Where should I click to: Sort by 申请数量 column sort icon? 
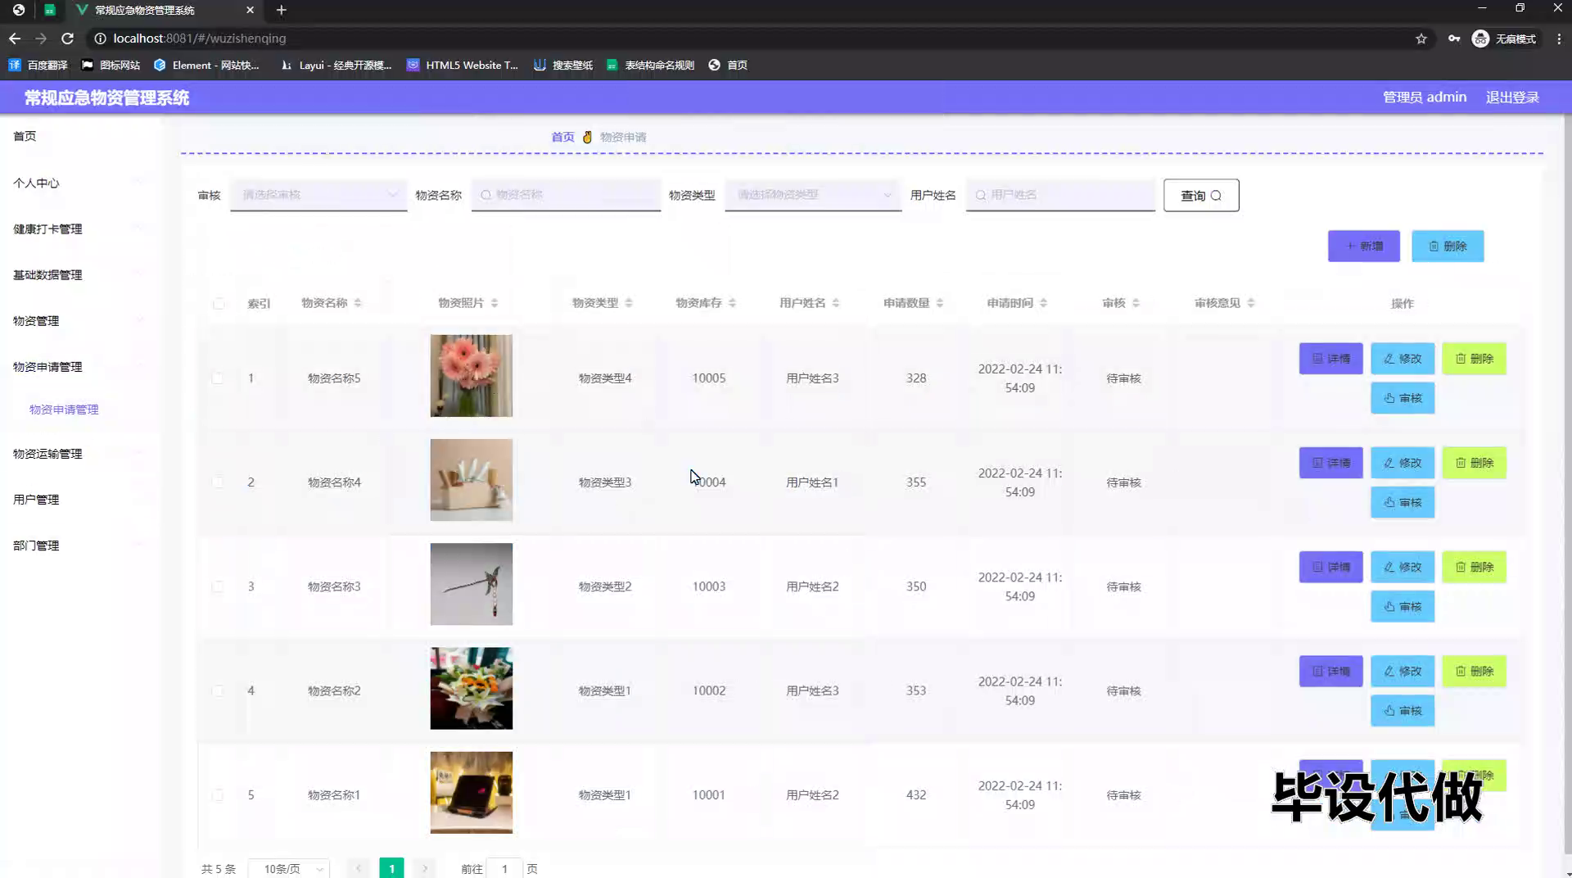pos(940,303)
